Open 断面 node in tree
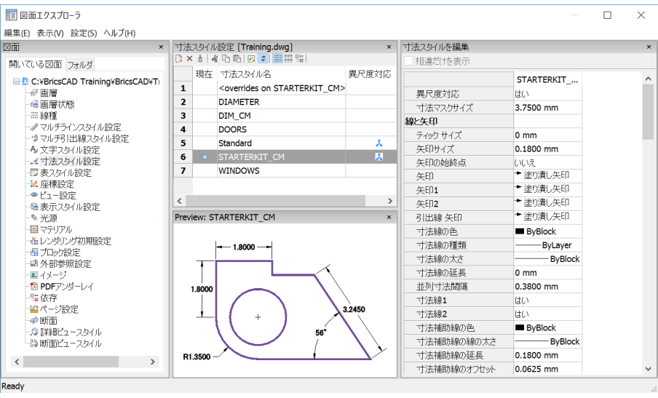Screen dimensions: 658x398 pyautogui.click(x=49, y=320)
